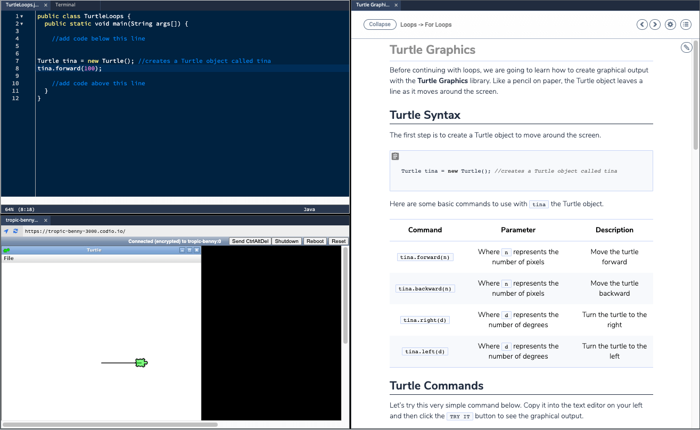
Task: Collapse the code fold arrow on line 2
Action: tap(21, 23)
